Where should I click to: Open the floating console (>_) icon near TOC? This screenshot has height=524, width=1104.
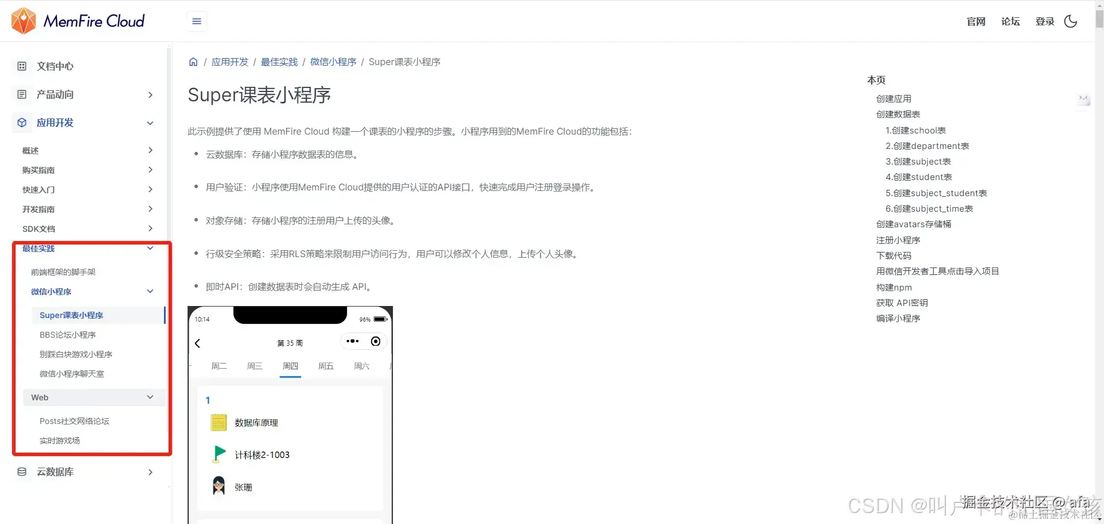(x=1084, y=99)
